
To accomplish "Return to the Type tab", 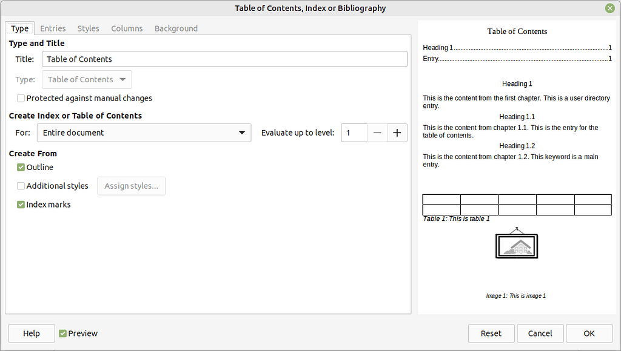I will 19,28.
